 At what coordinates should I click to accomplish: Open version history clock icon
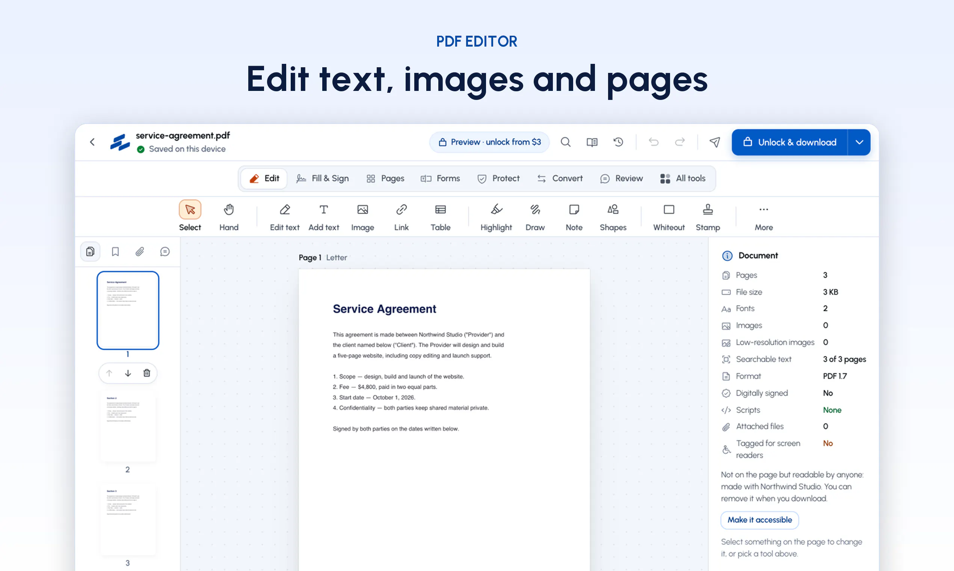618,142
